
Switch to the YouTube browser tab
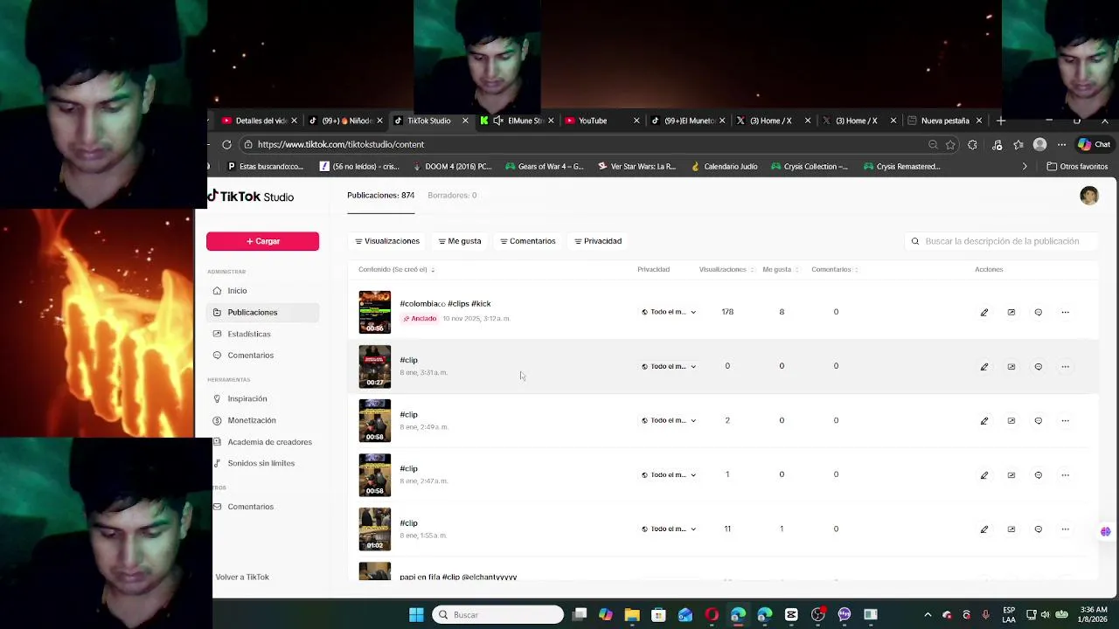[602, 121]
